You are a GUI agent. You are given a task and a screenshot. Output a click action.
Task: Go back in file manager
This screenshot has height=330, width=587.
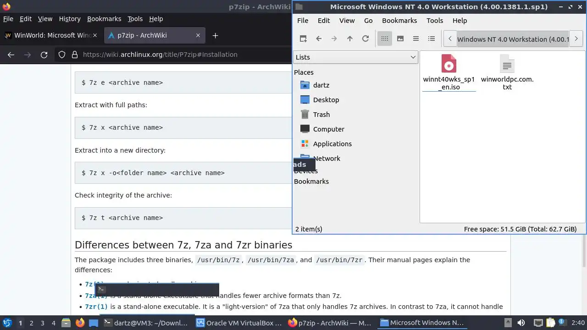click(x=319, y=39)
